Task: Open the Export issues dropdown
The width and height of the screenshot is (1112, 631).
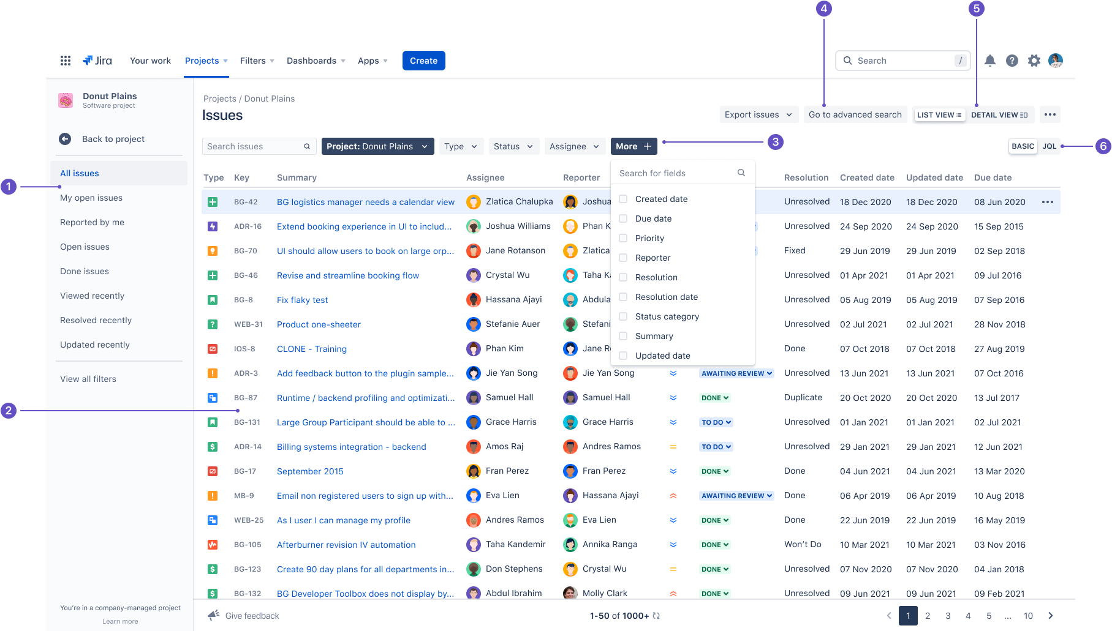Action: tap(758, 114)
